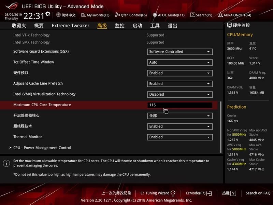Click the settings gear next to the clock
This screenshot has height=205, width=273.
(48, 14)
